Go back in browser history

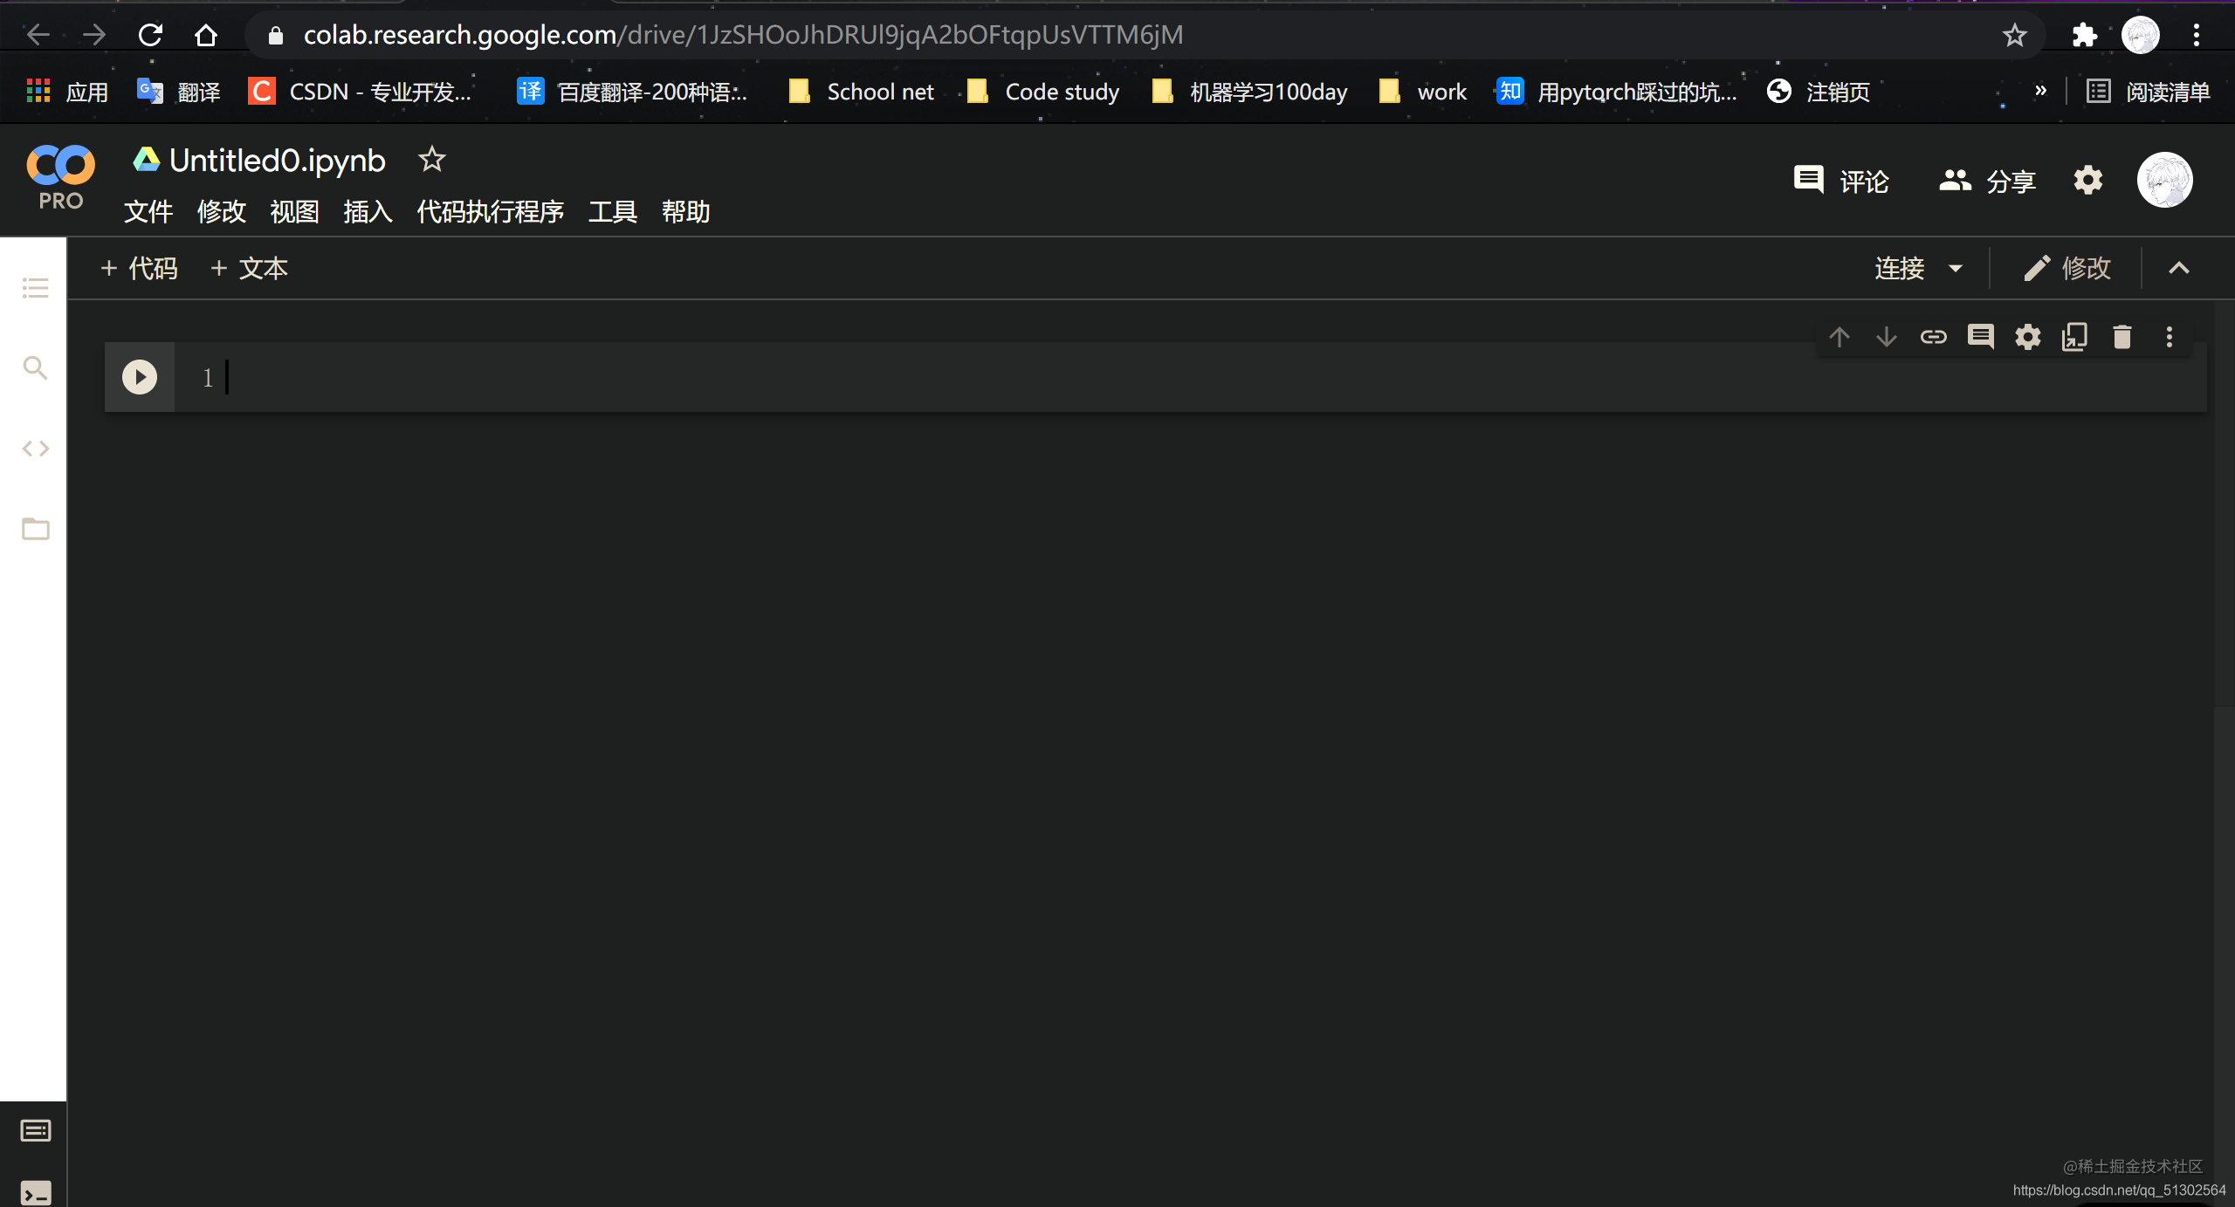(38, 35)
